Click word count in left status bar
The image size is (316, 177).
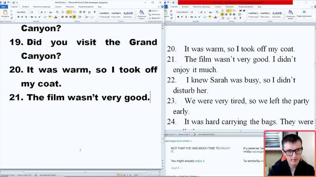[24, 175]
